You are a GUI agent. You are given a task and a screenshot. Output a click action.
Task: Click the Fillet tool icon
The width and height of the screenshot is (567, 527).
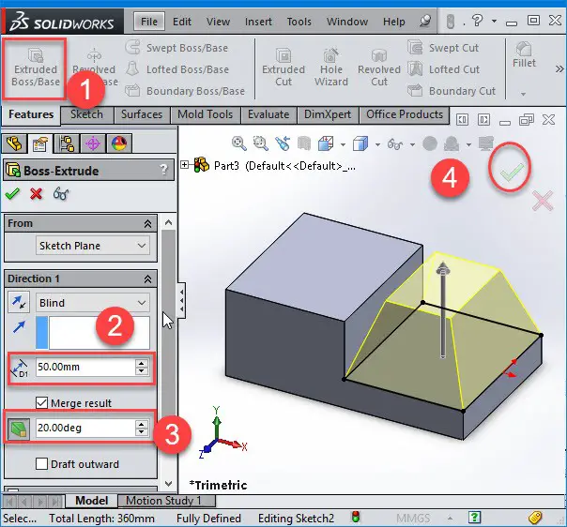coord(524,49)
